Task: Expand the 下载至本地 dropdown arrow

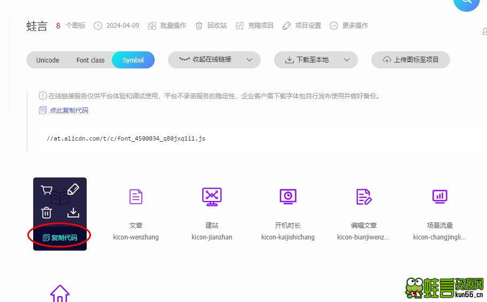Action: [x=347, y=60]
